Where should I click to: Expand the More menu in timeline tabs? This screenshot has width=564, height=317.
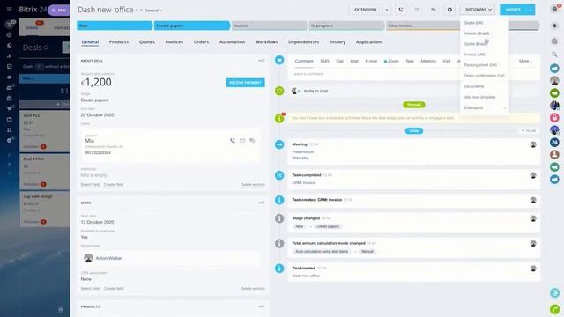pos(525,61)
